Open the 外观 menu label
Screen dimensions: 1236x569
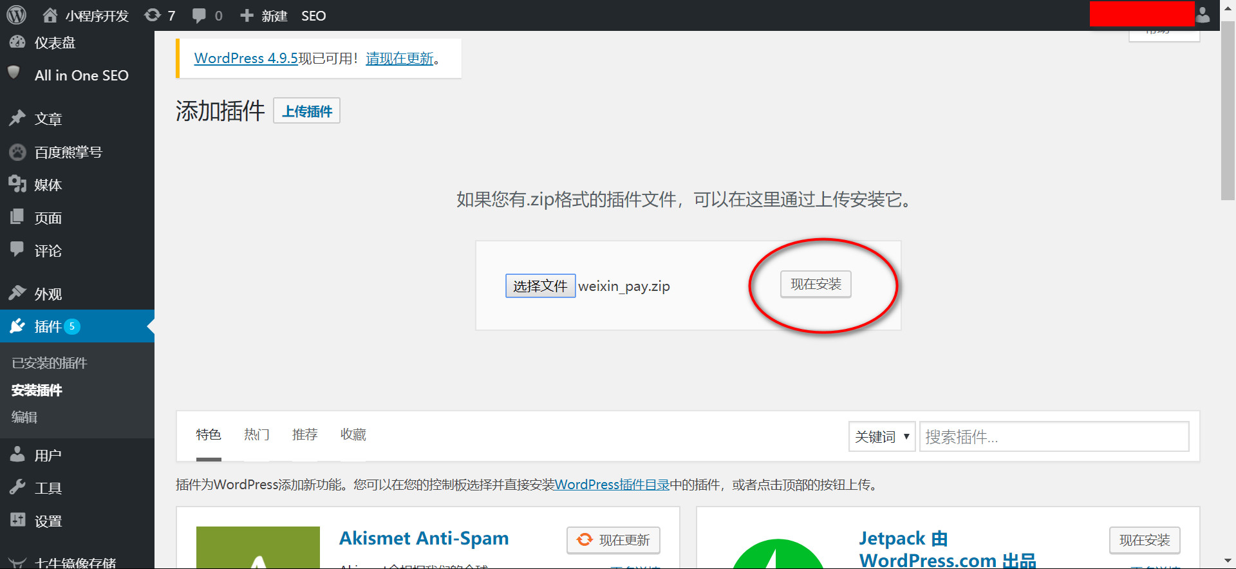coord(48,294)
